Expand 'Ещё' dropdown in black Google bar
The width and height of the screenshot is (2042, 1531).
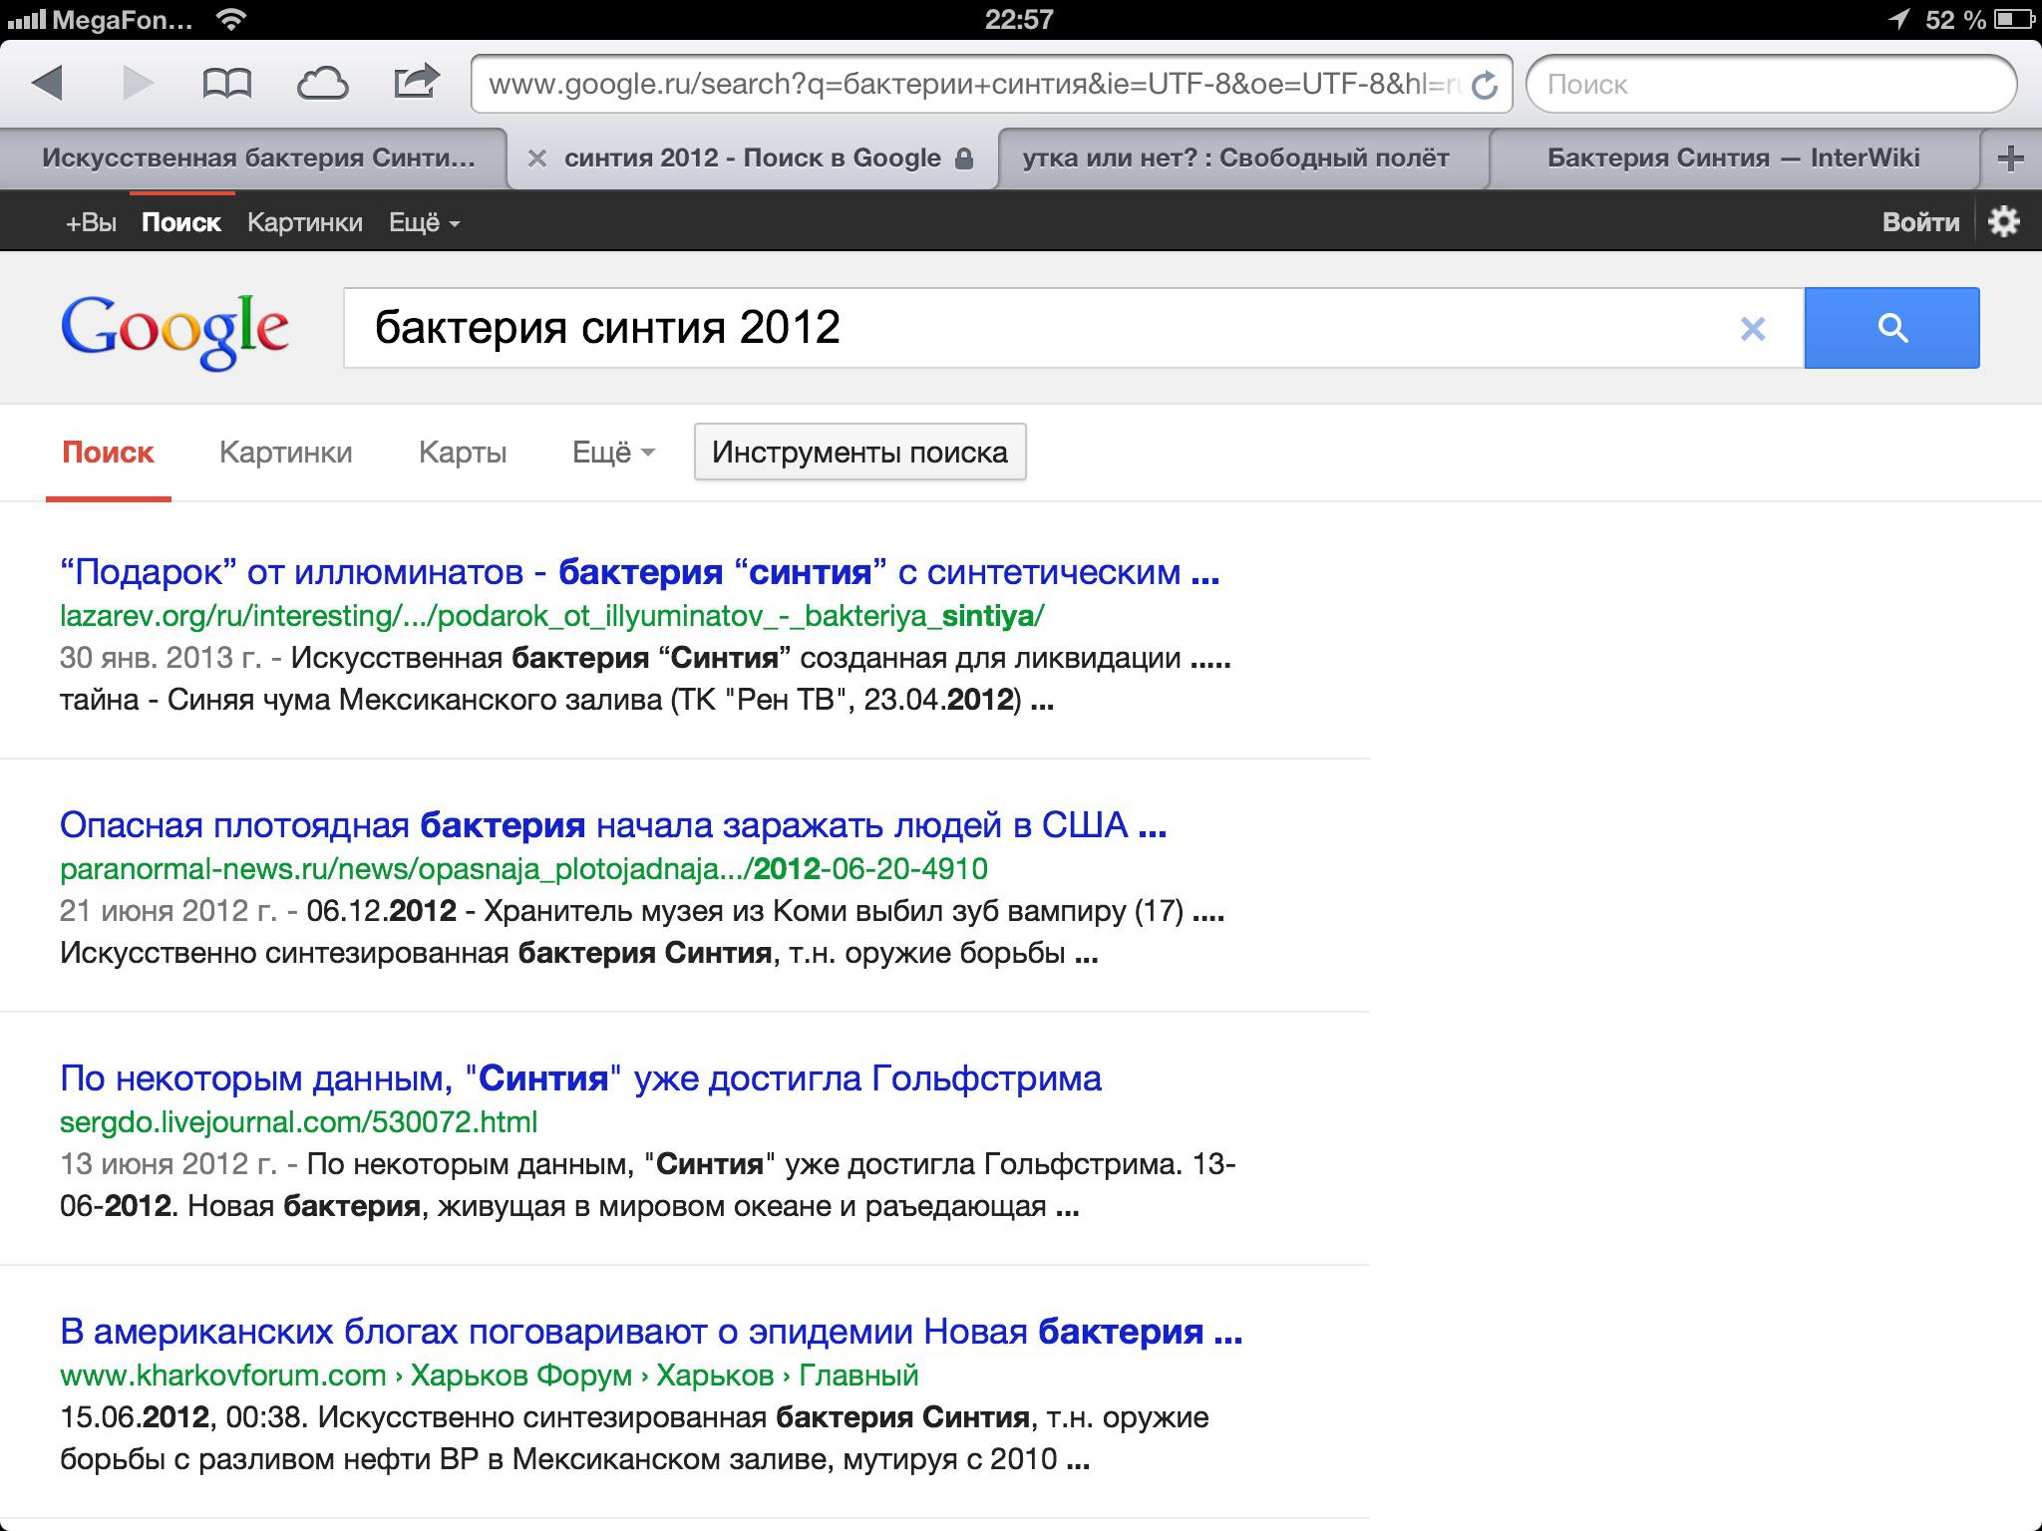pyautogui.click(x=424, y=222)
